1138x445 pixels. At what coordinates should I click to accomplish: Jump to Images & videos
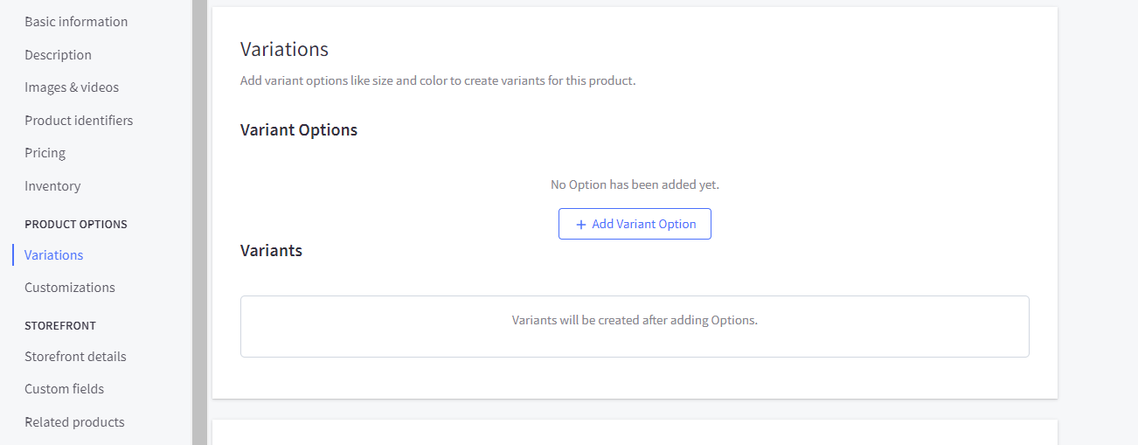point(72,87)
